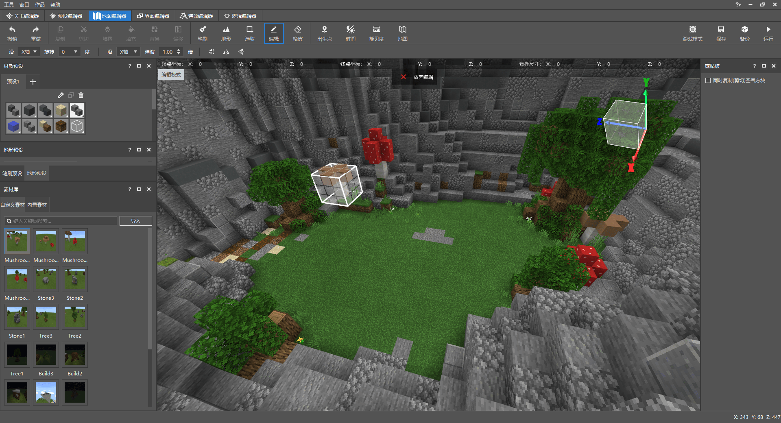Switch to 内置素材 tab

click(37, 205)
